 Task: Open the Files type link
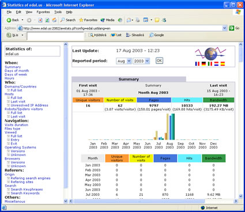(x=12, y=128)
